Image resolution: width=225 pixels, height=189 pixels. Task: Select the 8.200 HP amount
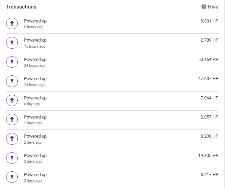tap(209, 136)
